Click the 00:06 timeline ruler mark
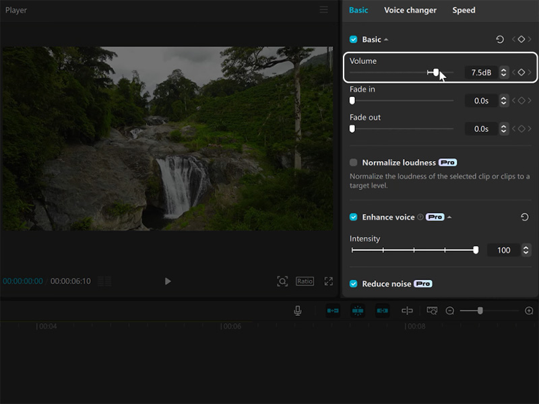This screenshot has height=404, width=539. click(231, 327)
